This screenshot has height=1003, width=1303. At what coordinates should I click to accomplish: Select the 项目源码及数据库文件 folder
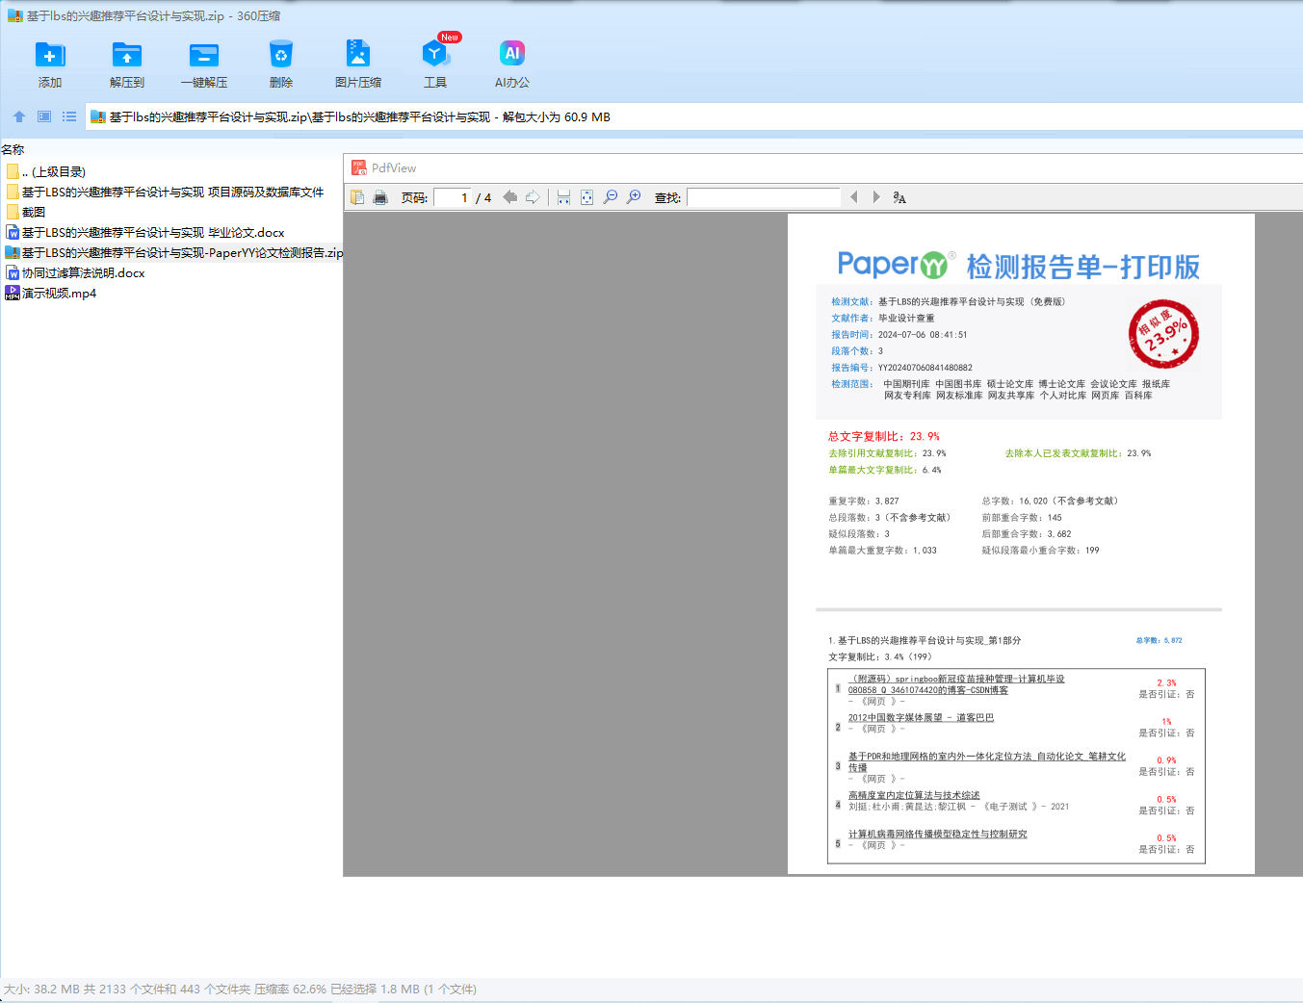coord(165,193)
